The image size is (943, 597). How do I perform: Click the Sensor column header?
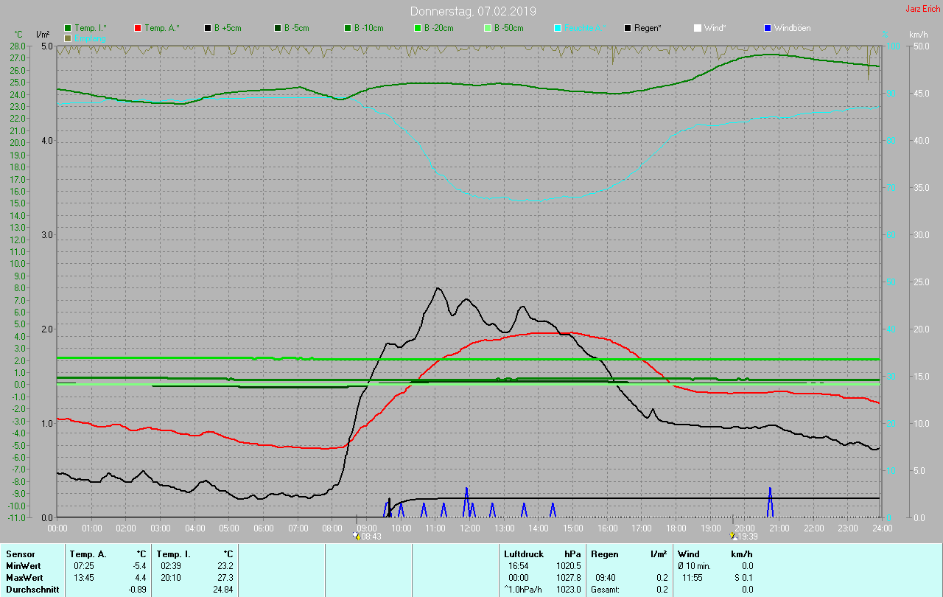tap(20, 554)
